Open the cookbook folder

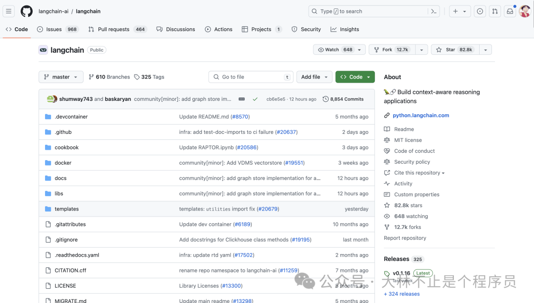click(67, 147)
